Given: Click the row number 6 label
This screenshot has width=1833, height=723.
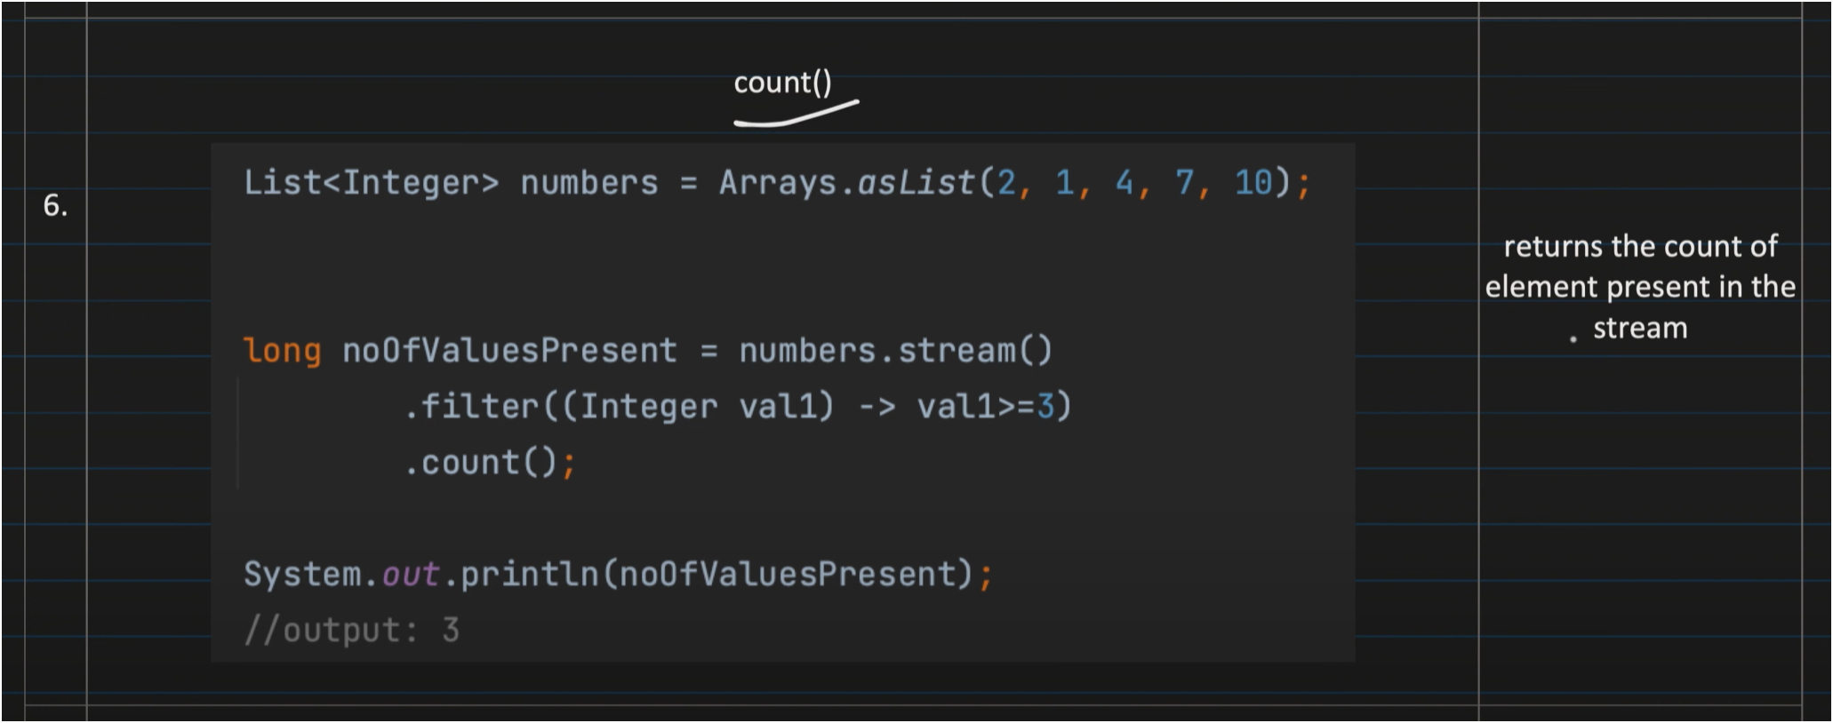Looking at the screenshot, I should coord(55,206).
